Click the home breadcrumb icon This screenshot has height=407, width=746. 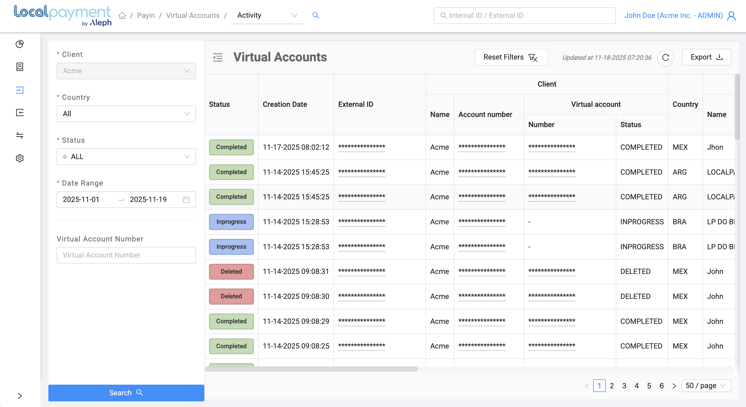(122, 15)
